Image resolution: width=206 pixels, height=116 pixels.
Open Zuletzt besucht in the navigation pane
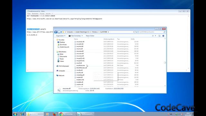click(64, 47)
